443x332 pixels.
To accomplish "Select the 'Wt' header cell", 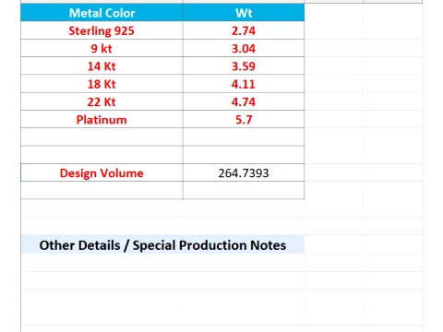I will pos(244,13).
